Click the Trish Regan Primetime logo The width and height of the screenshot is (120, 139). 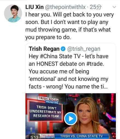pyautogui.click(x=48, y=100)
